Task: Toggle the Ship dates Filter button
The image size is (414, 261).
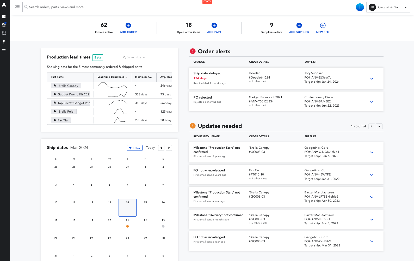Action: [135, 148]
